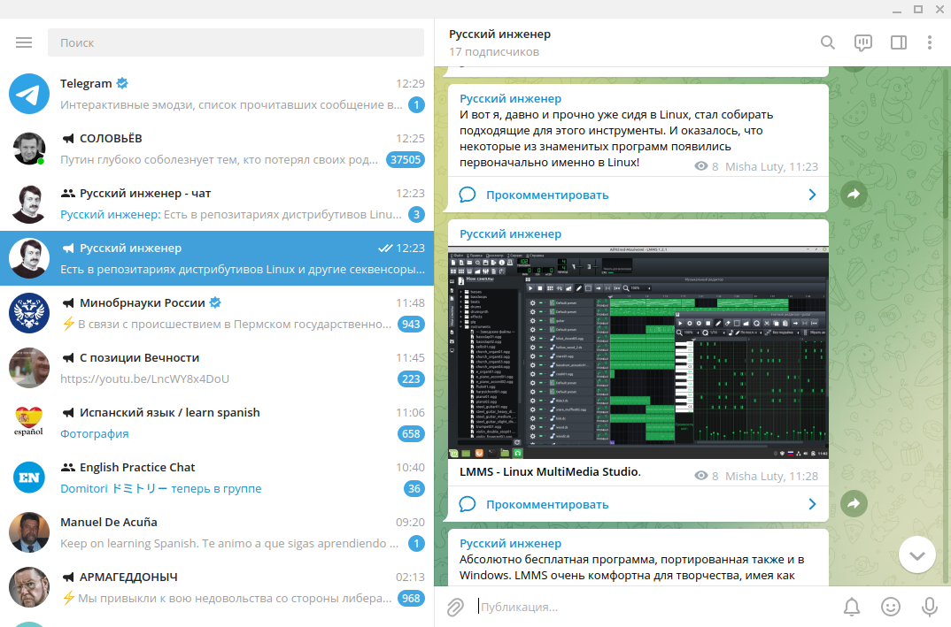Click Прокомментировать under the LMMS post
The image size is (951, 627).
coord(547,505)
